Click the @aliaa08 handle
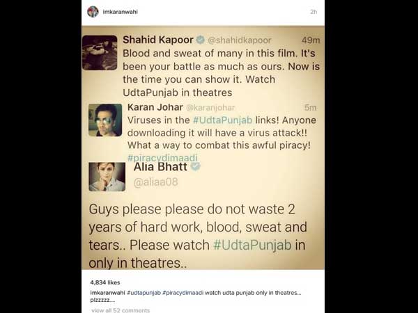Image resolution: width=418 pixels, height=313 pixels. click(155, 182)
